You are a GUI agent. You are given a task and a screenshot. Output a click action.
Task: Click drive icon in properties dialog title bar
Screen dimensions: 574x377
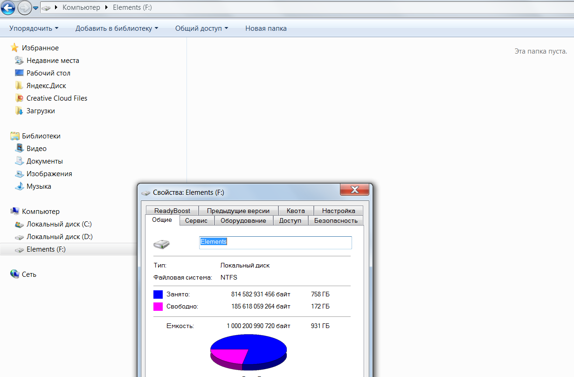146,192
